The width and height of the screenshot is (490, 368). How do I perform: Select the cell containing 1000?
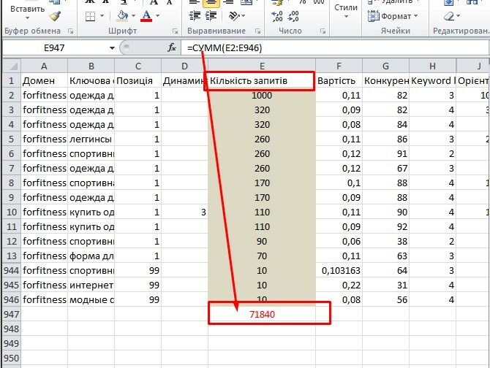262,95
